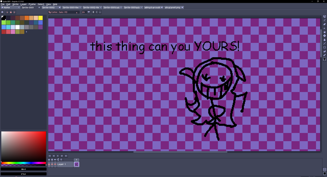Go to the first frame

tap(50, 156)
